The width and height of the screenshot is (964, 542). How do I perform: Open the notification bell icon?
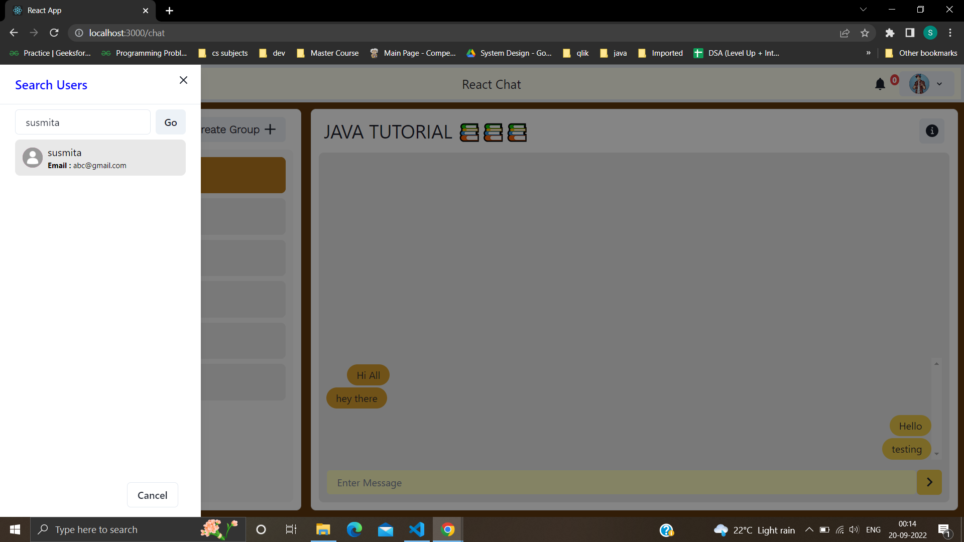coord(880,84)
